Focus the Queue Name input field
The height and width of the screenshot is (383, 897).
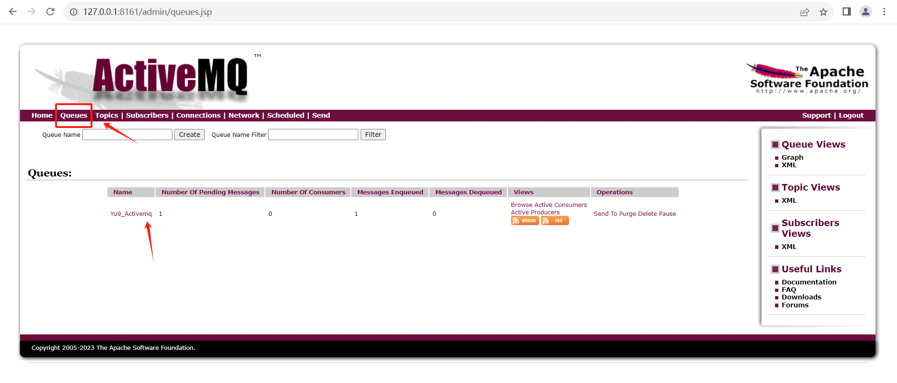tap(127, 135)
